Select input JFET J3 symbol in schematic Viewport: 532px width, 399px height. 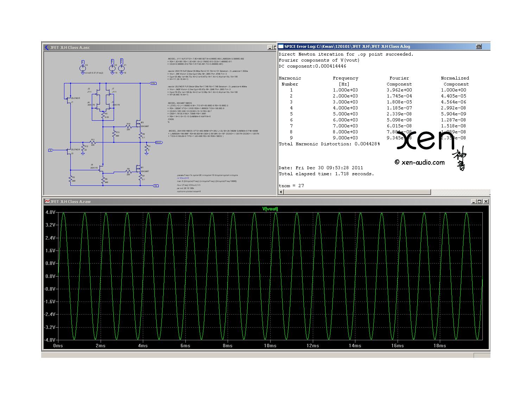[69, 152]
